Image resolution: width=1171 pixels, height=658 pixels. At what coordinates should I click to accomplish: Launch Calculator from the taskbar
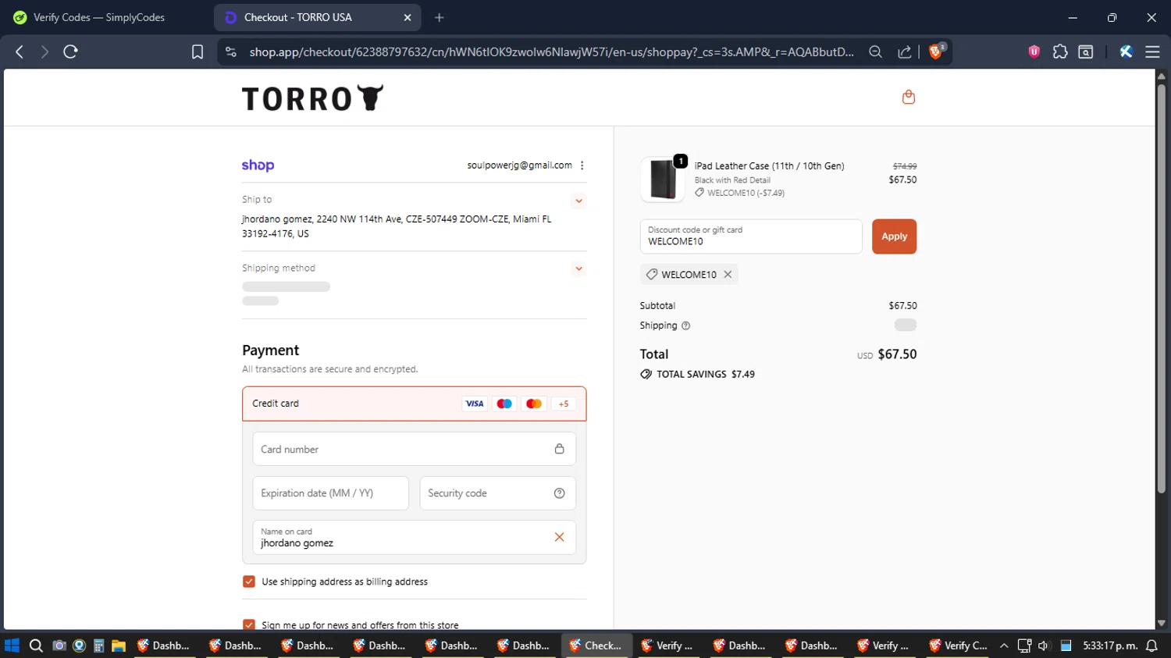[98, 646]
